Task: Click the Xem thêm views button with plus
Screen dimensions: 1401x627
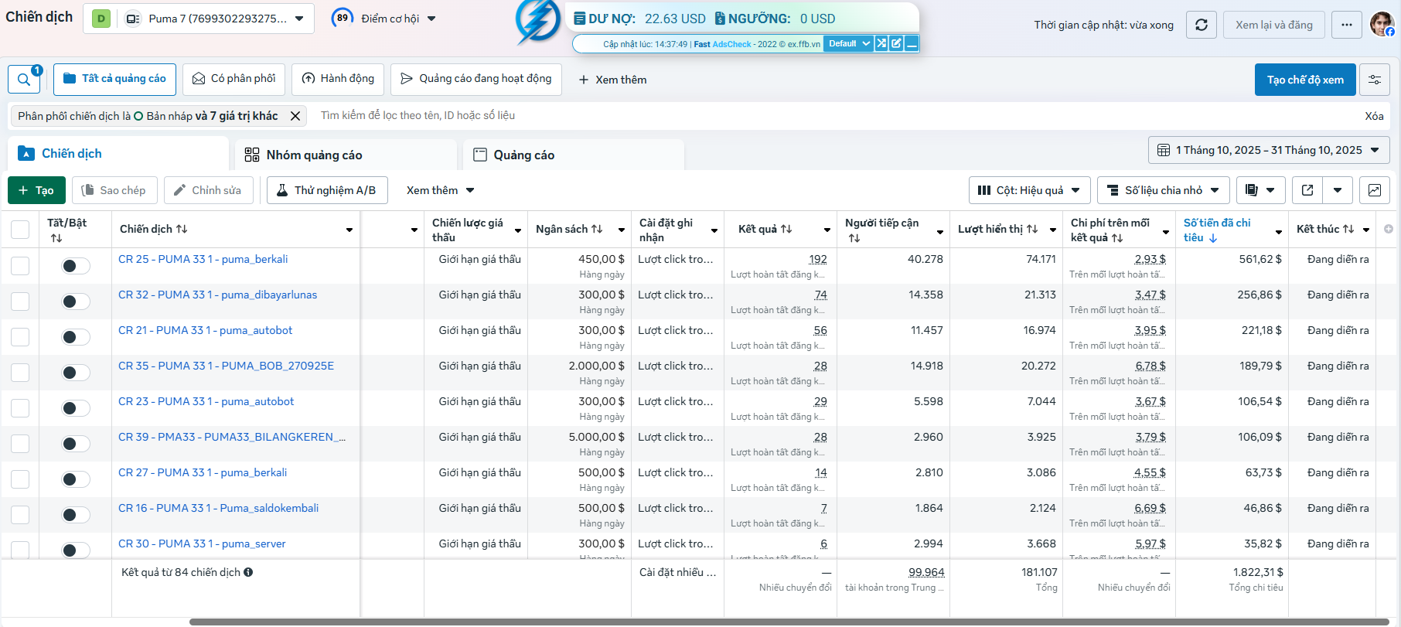Action: 612,80
